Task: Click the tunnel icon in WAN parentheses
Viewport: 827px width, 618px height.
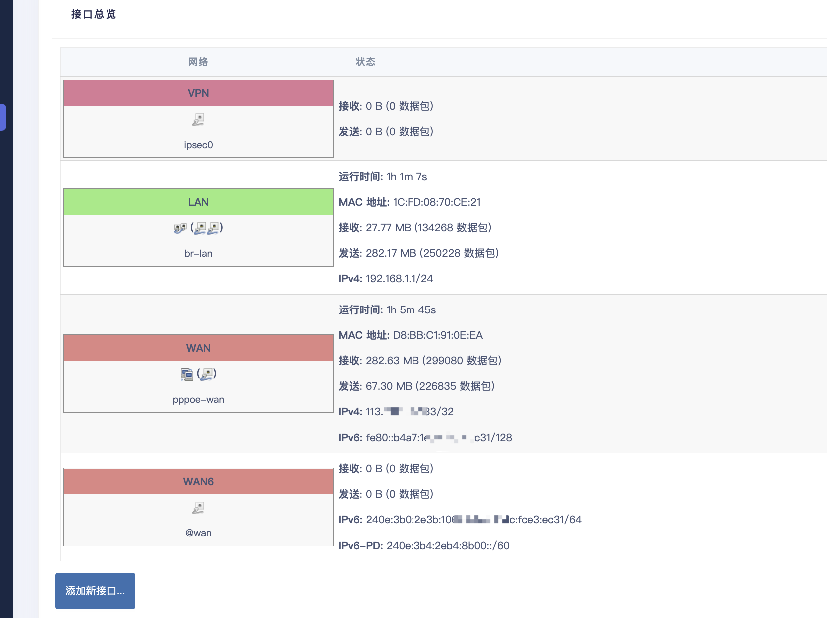Action: point(208,373)
